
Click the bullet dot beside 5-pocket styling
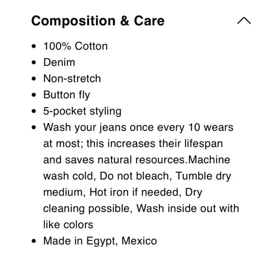(34, 111)
